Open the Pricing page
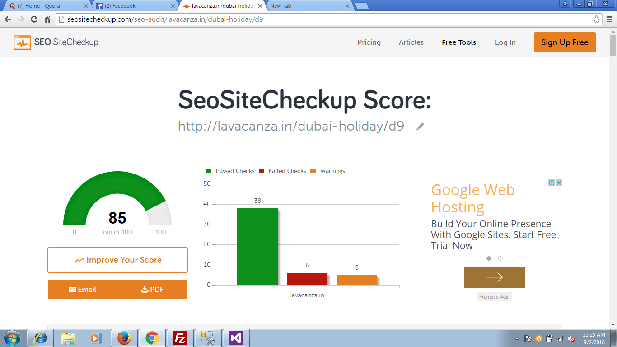The width and height of the screenshot is (617, 347). coord(369,42)
